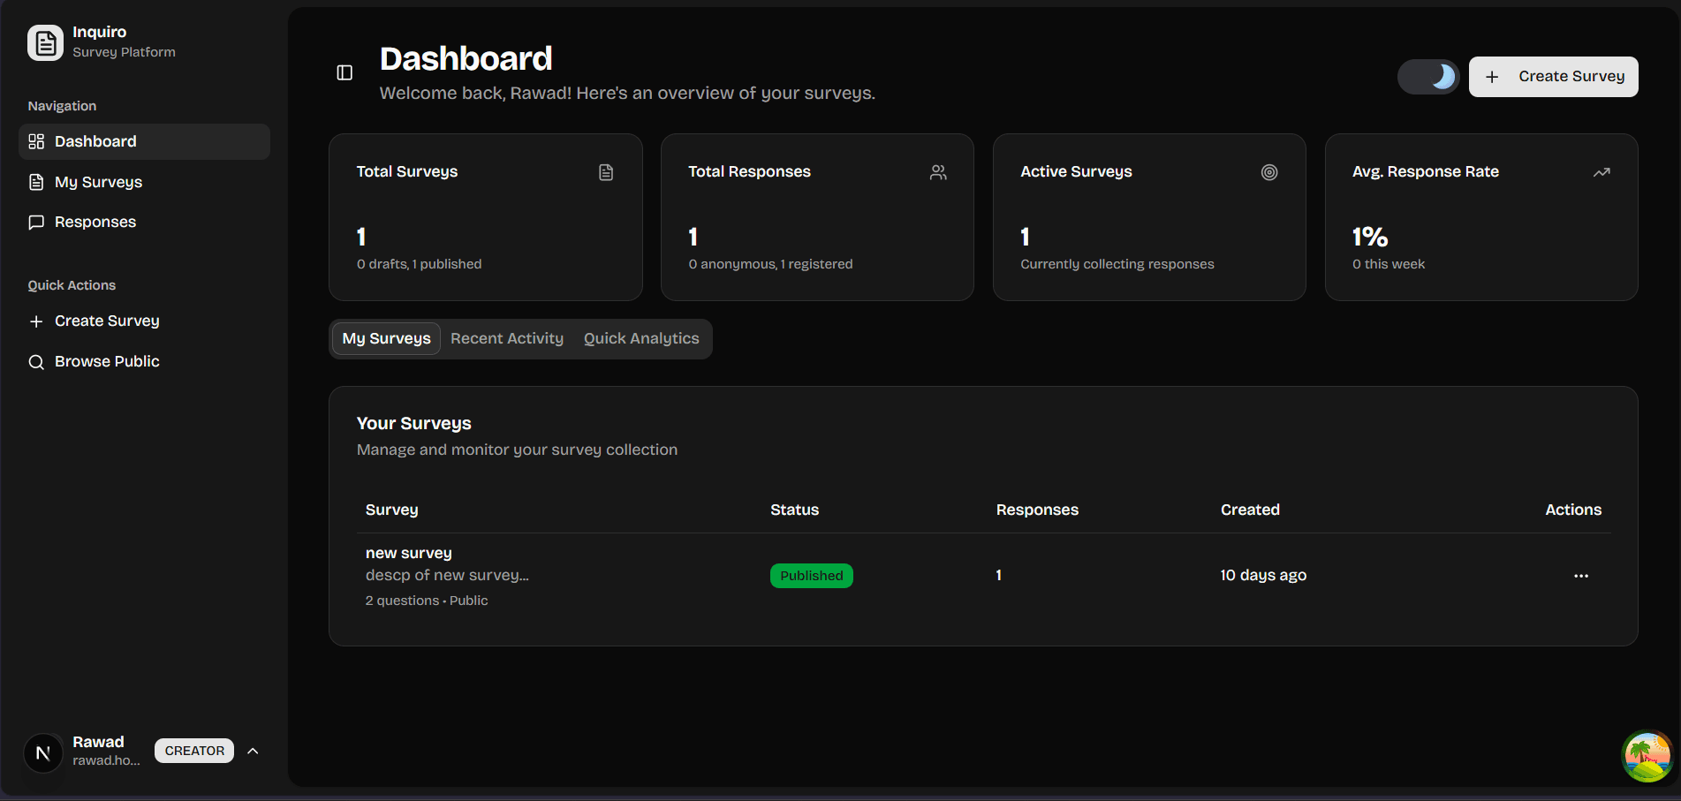This screenshot has height=801, width=1681.
Task: Click the Active Surveys target icon
Action: [1269, 172]
